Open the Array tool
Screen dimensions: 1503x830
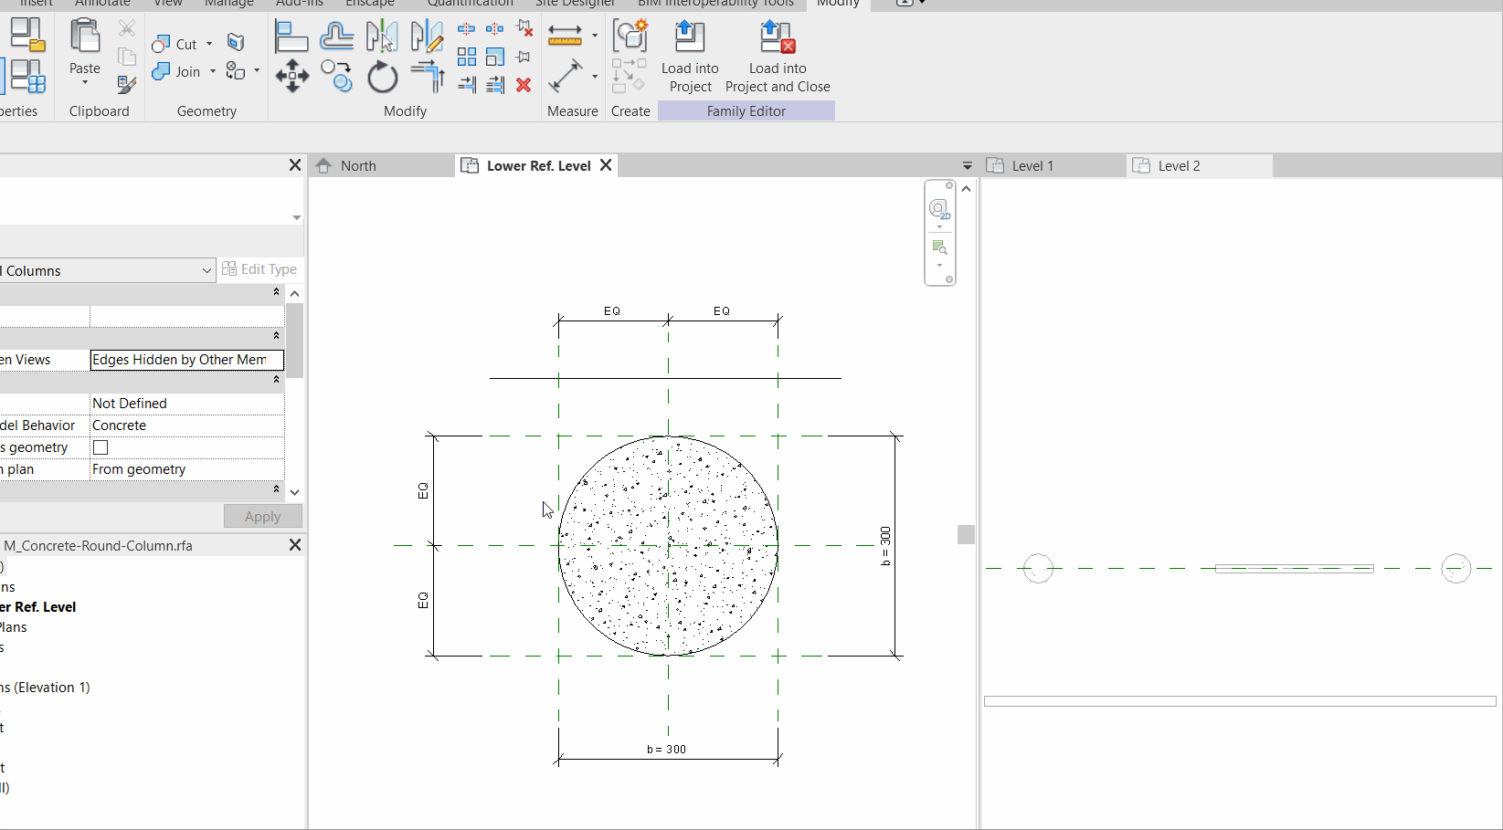click(x=466, y=57)
